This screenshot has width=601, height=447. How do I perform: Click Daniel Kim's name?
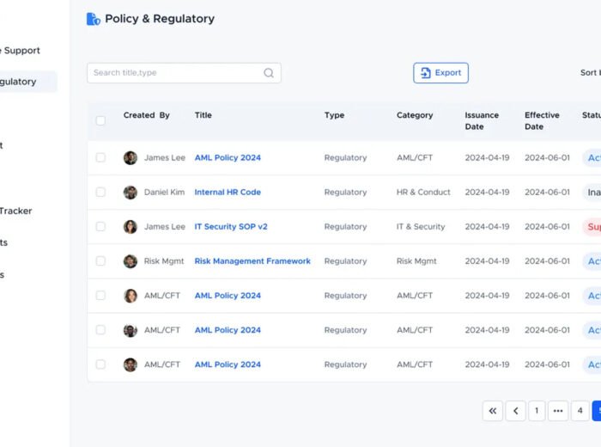[x=165, y=193]
